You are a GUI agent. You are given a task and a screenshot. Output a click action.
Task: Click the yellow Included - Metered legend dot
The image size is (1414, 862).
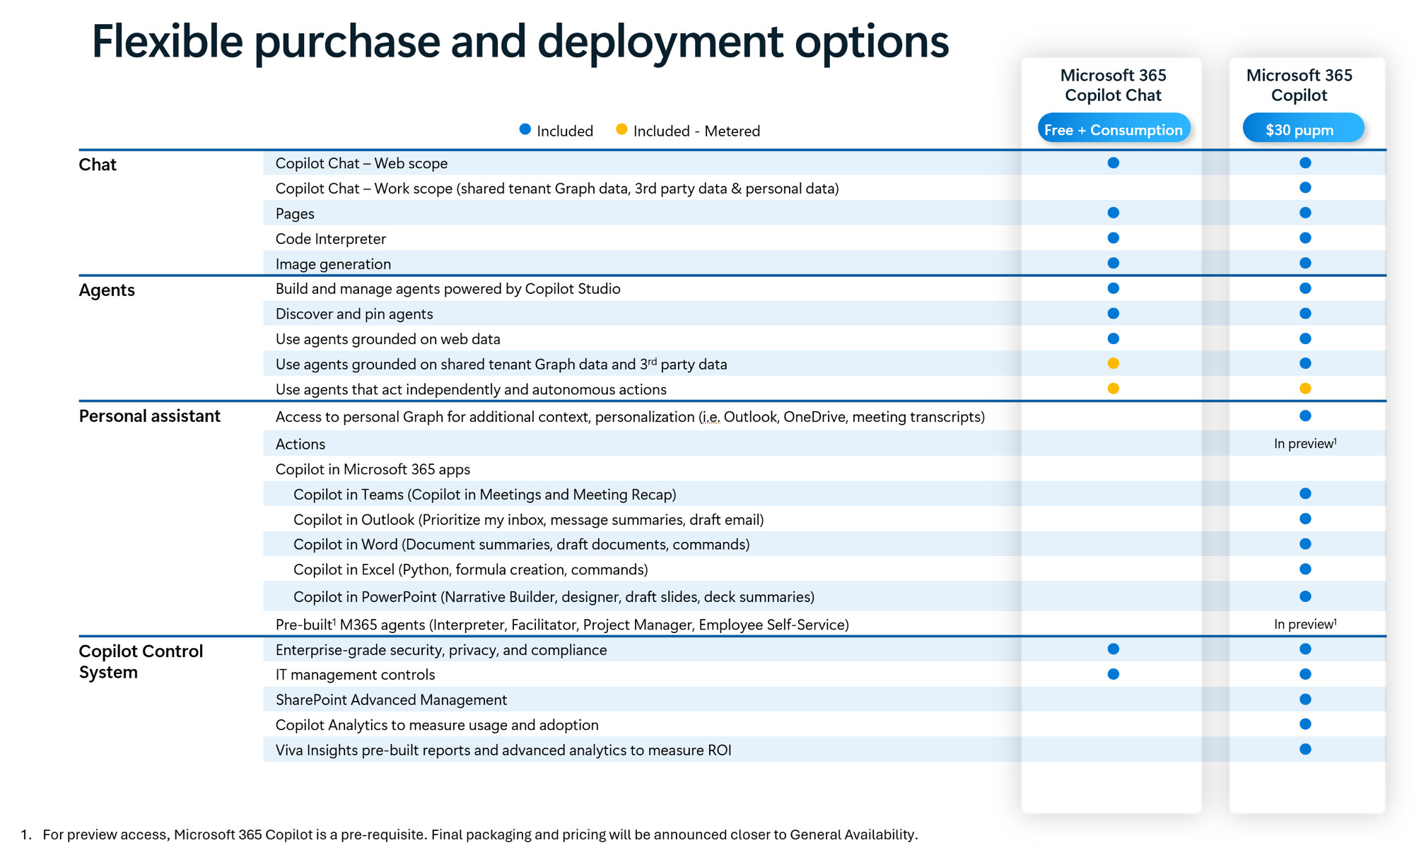tap(621, 129)
